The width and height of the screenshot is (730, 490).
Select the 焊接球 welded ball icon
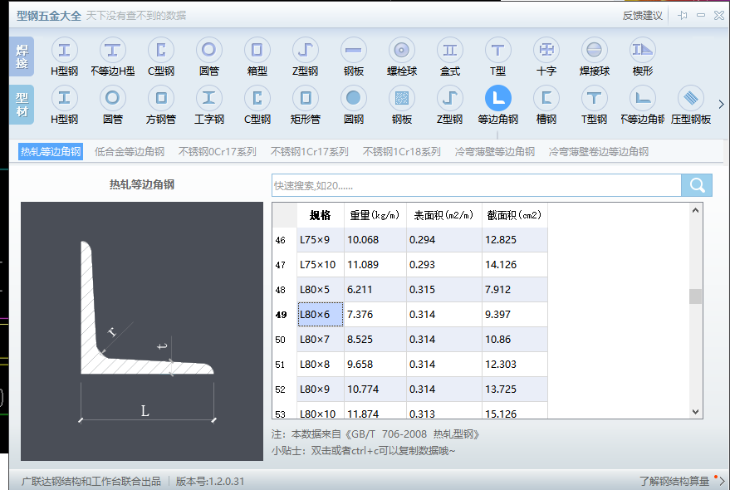point(595,51)
